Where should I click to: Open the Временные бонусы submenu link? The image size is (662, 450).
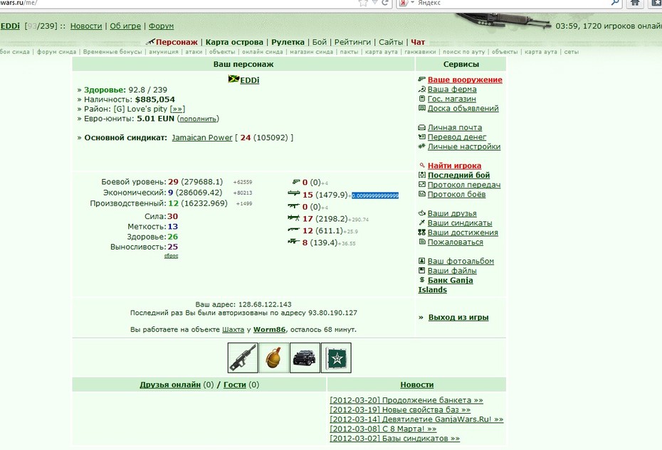coord(112,52)
